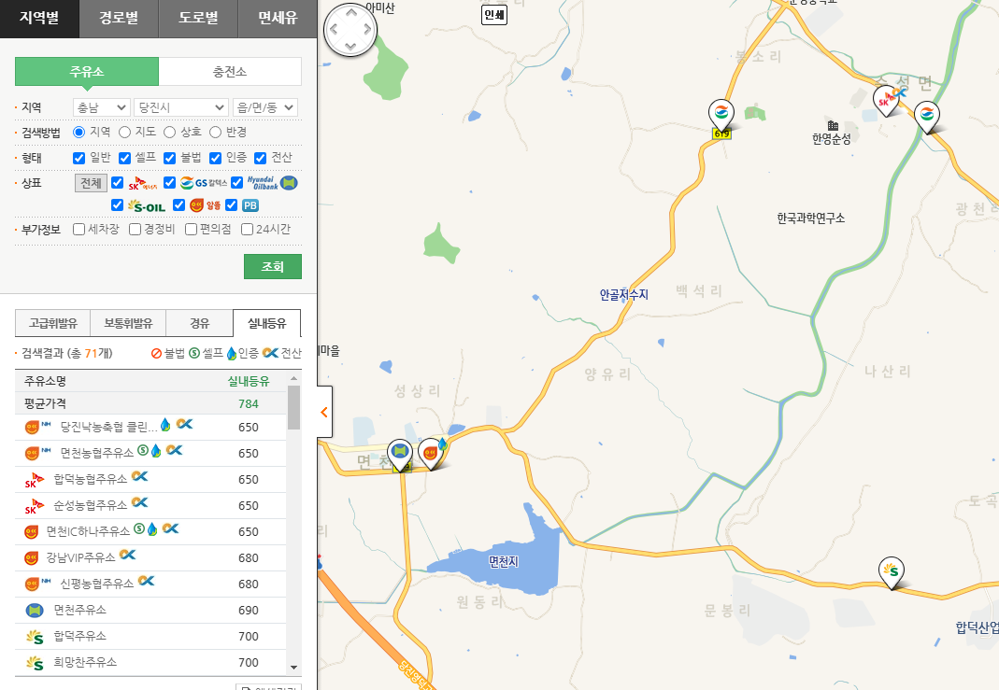Switch to the 도로별 tab
The image size is (999, 690).
pyautogui.click(x=199, y=19)
